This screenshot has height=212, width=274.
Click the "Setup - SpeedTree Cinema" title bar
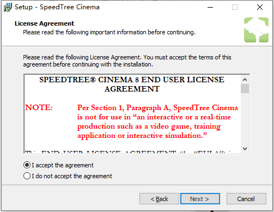point(57,7)
